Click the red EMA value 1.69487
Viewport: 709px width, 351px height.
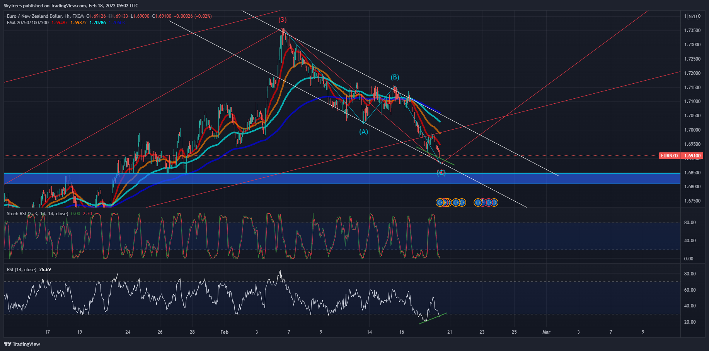tap(60, 23)
